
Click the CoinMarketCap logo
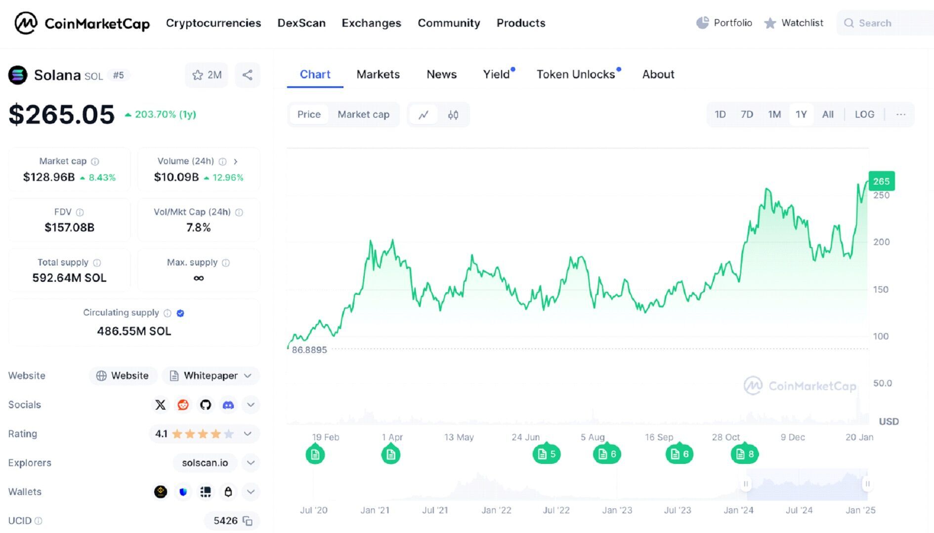tap(82, 23)
